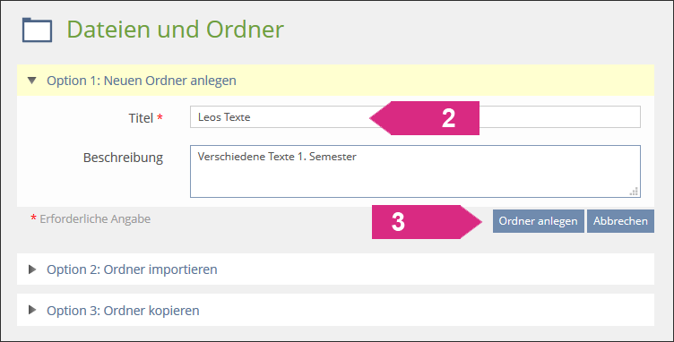Click the red asterisk before Erforderliche Angabe

(33, 218)
